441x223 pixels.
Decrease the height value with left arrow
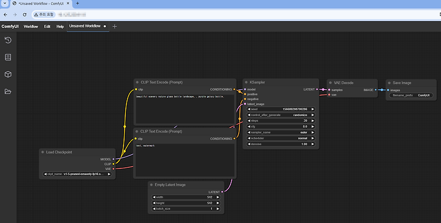[154, 203]
